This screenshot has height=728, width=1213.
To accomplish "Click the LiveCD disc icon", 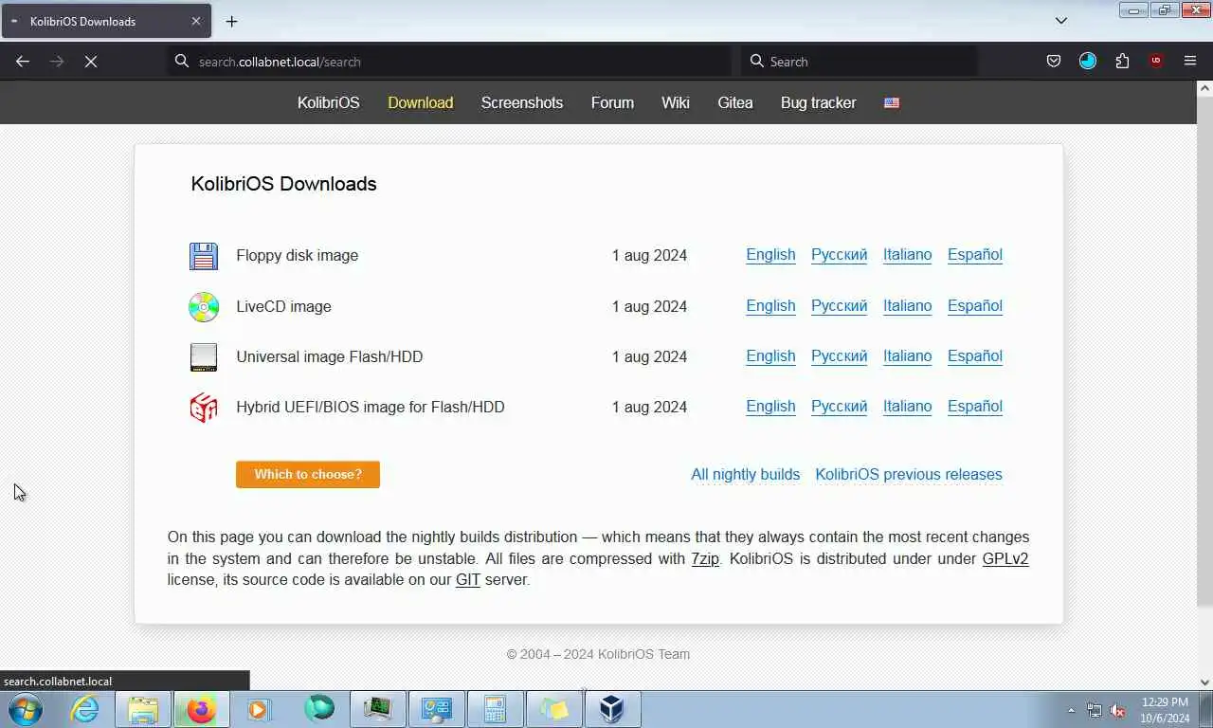I will (204, 307).
